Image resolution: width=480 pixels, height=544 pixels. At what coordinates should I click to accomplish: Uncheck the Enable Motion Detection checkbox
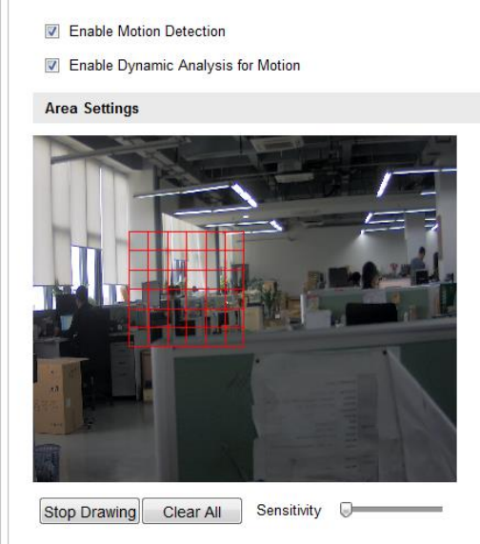coord(52,31)
